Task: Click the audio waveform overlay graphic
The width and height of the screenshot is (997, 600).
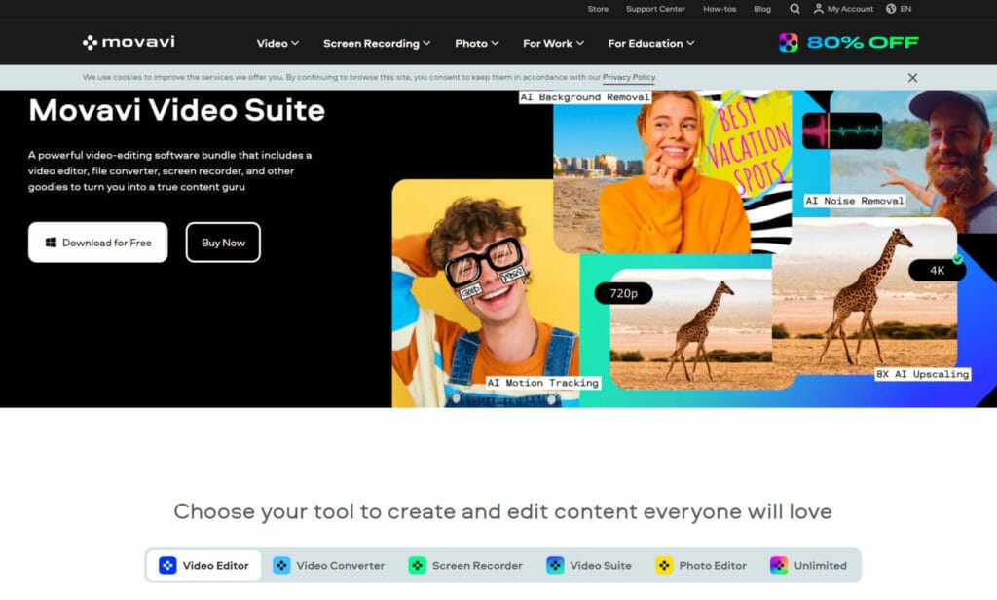Action: (x=842, y=131)
